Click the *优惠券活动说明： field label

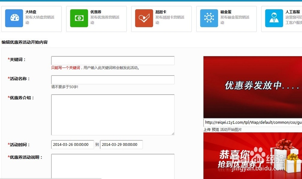25,157
